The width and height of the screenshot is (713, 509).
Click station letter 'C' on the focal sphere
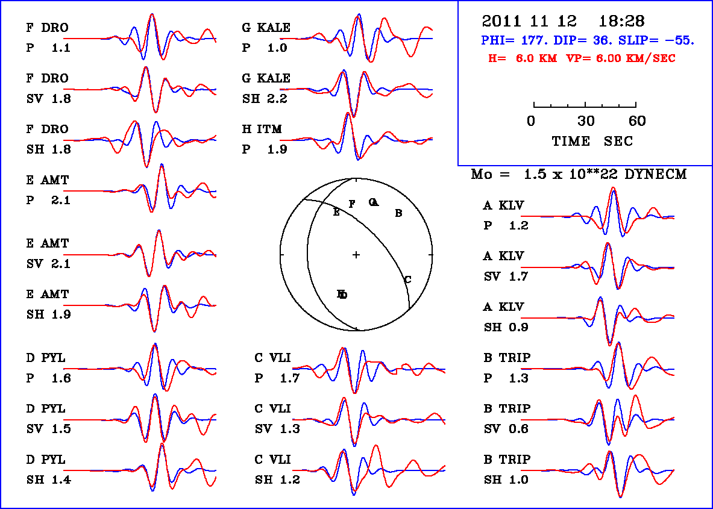[x=408, y=279]
